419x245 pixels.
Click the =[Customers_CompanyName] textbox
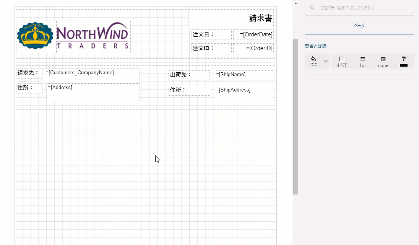click(92, 75)
